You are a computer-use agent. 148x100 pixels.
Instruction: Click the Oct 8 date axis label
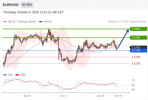[100, 96]
